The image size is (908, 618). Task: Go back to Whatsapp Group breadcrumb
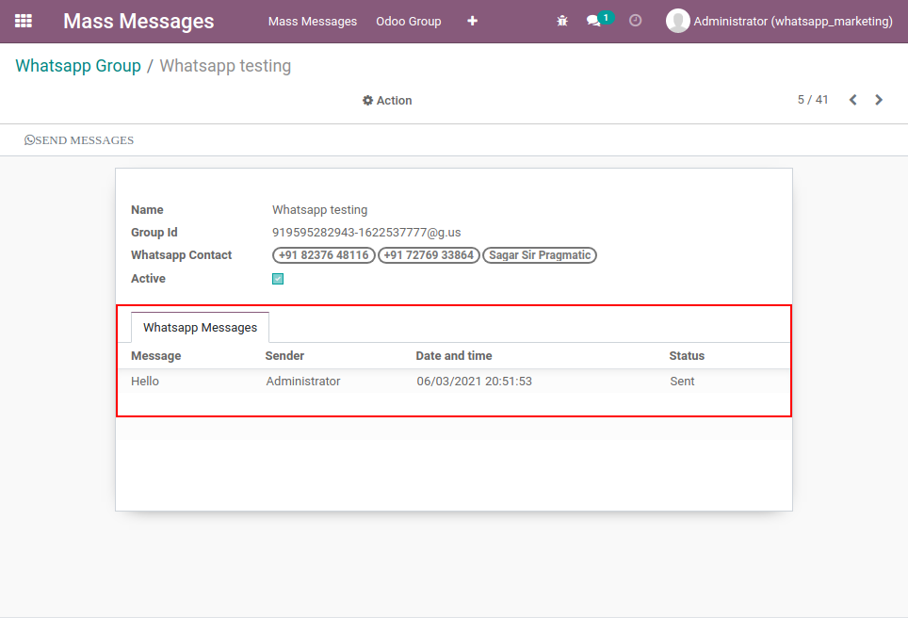click(x=78, y=65)
